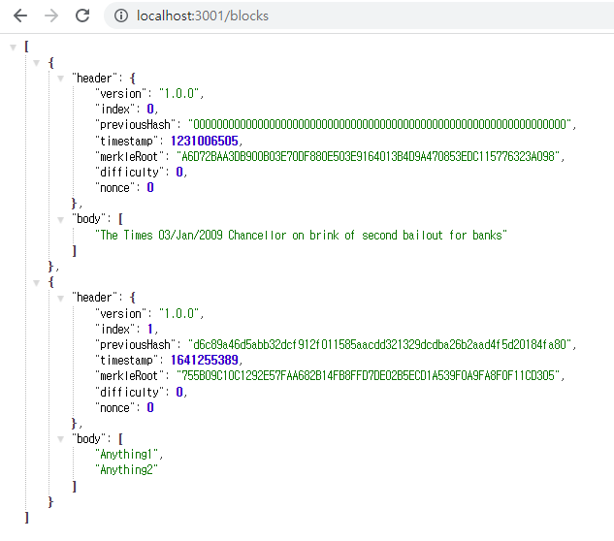Click the "Anything1" body entry
The image size is (614, 541).
(x=129, y=455)
